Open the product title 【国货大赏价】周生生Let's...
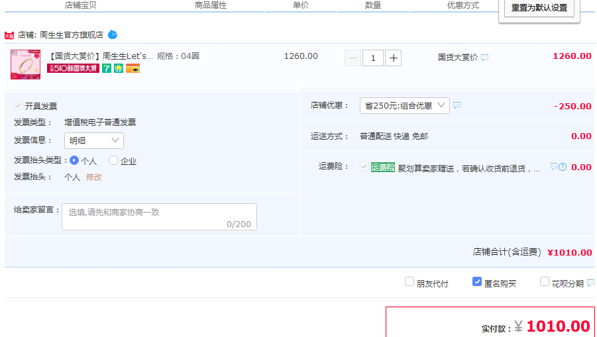The image size is (597, 337). pos(100,56)
